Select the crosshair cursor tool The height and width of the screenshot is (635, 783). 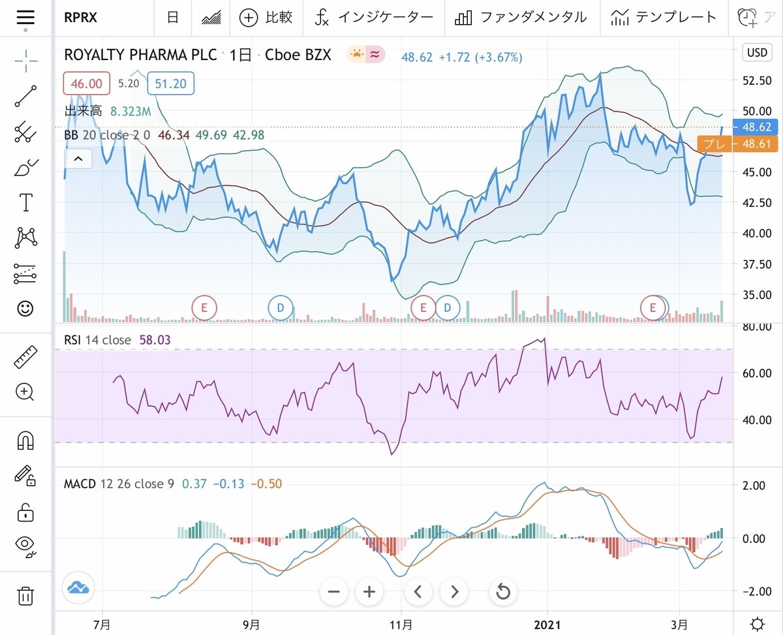[x=25, y=59]
